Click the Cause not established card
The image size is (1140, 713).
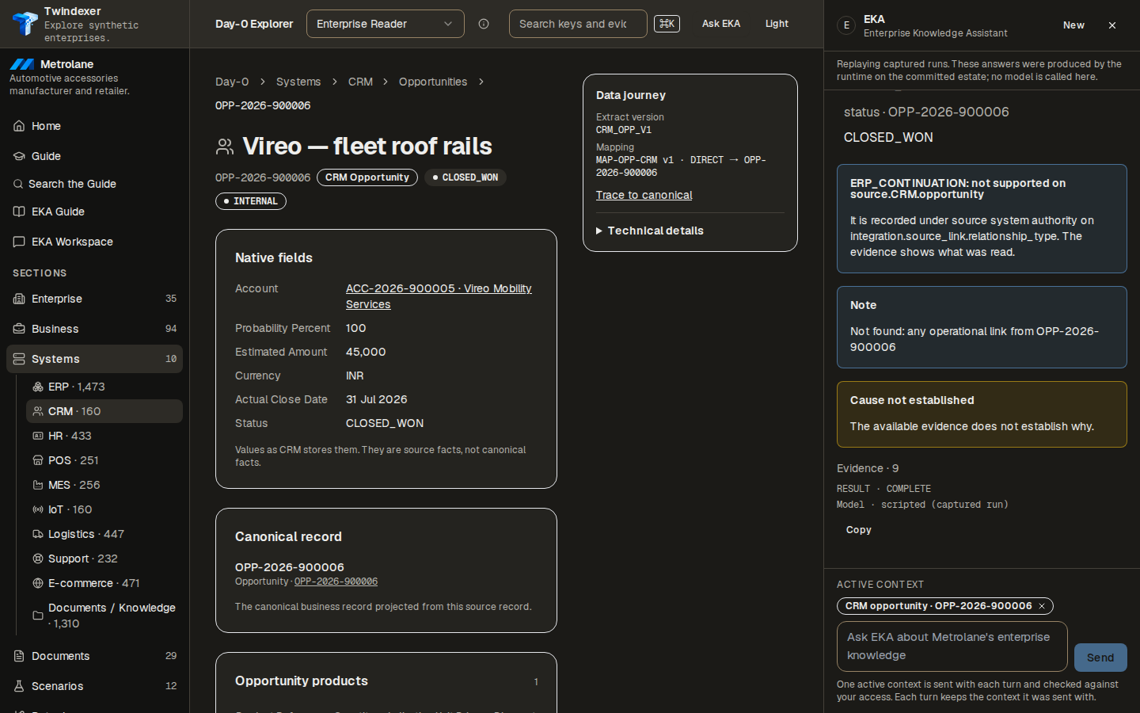(x=982, y=414)
